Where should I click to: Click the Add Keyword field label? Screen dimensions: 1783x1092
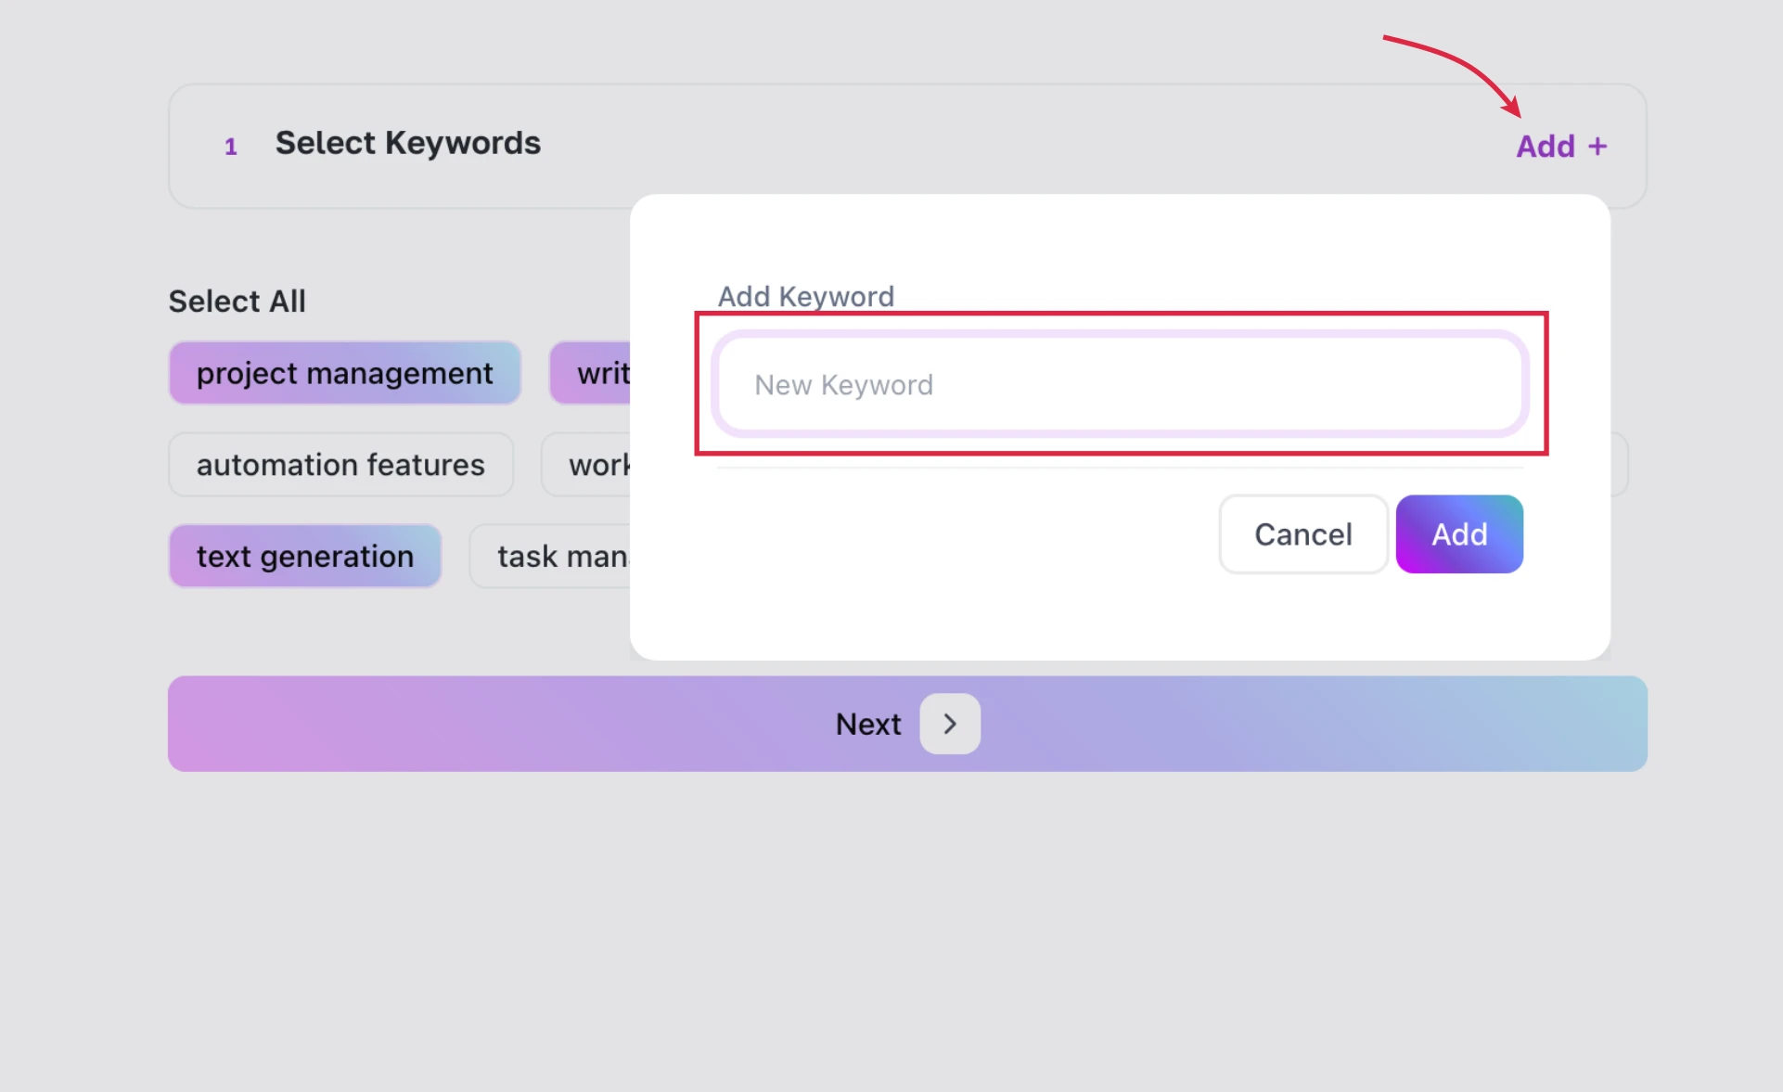click(x=805, y=296)
